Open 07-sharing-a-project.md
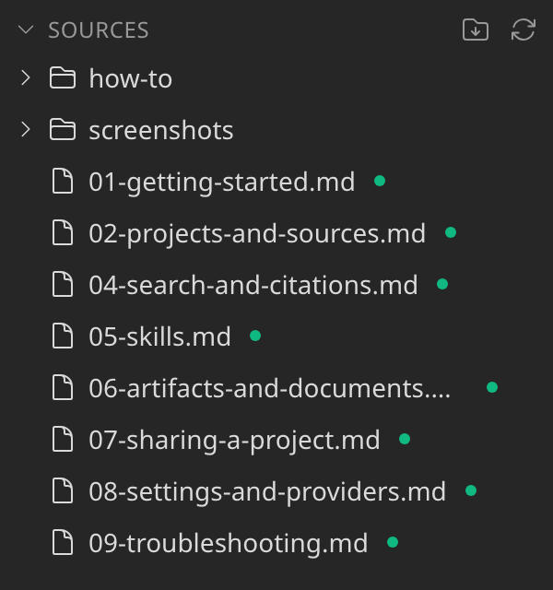553x590 pixels. pyautogui.click(x=234, y=440)
